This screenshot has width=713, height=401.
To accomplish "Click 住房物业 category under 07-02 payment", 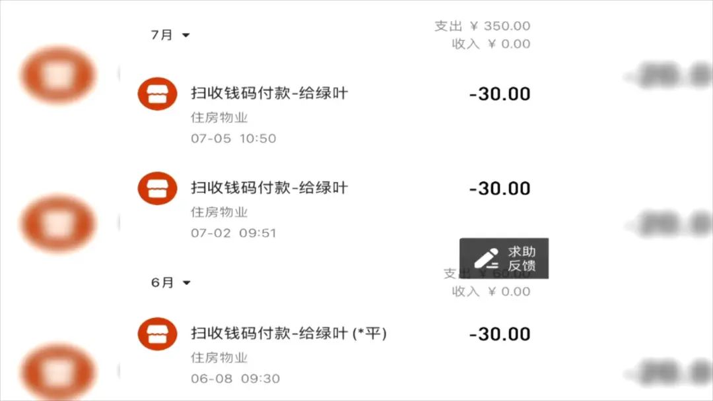I will pos(219,212).
